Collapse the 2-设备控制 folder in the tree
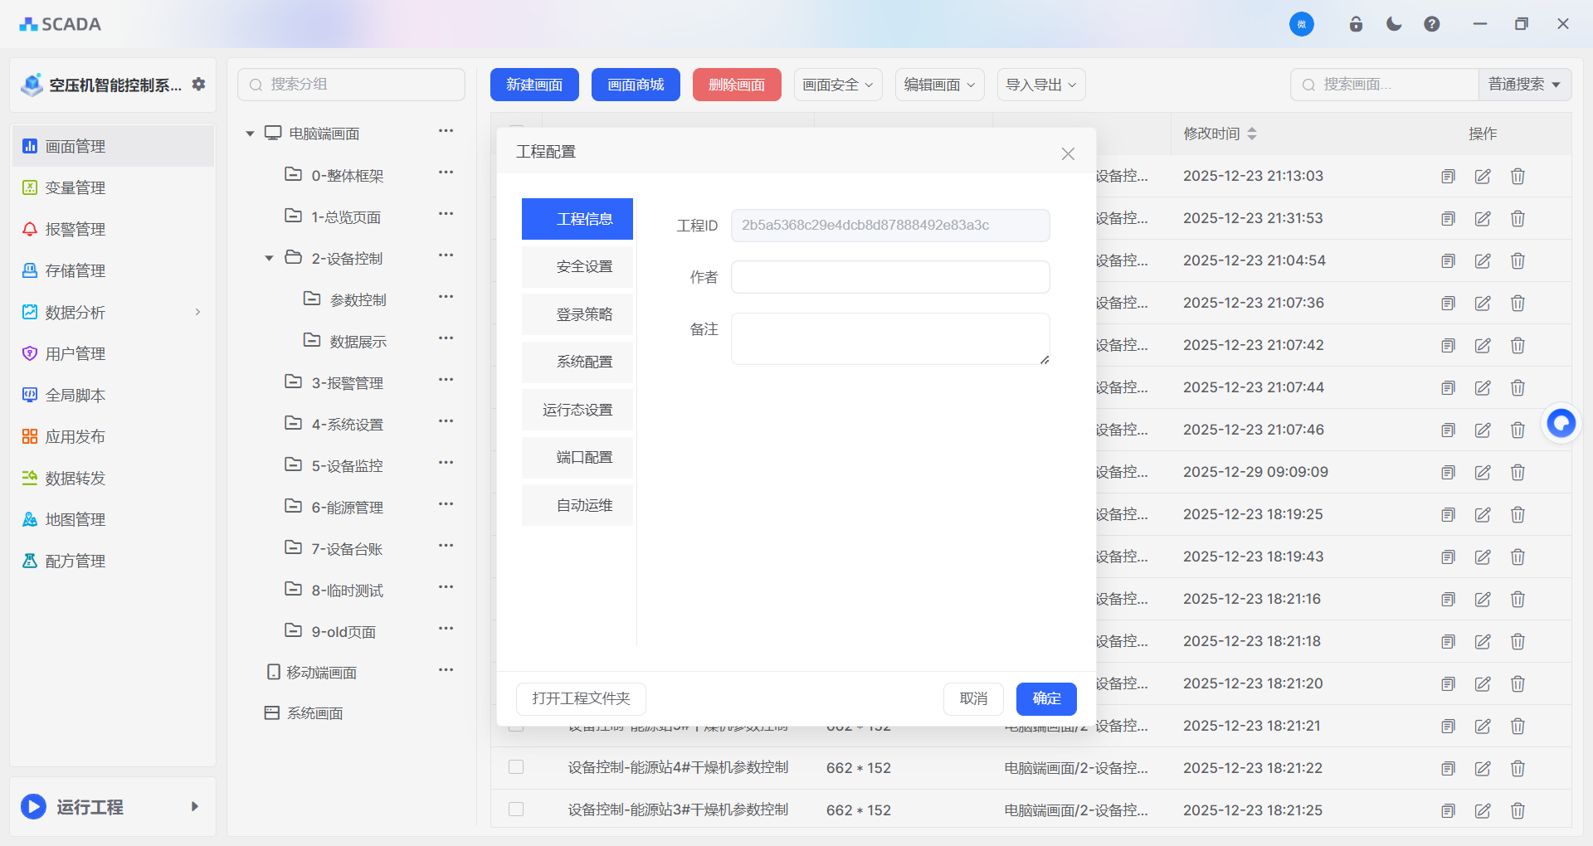This screenshot has height=846, width=1593. [268, 257]
